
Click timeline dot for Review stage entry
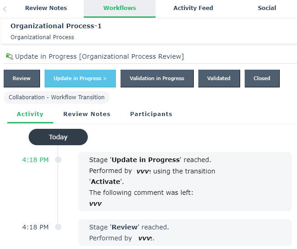pos(58,227)
